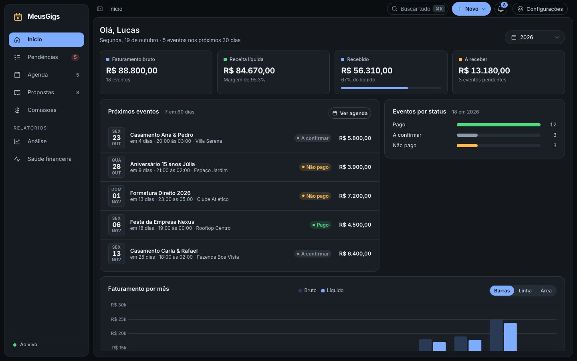Image resolution: width=577 pixels, height=361 pixels.
Task: Click the search magnifier icon
Action: pyautogui.click(x=395, y=9)
